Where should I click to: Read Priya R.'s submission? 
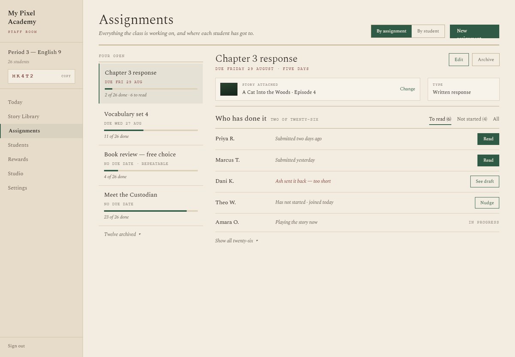488,139
